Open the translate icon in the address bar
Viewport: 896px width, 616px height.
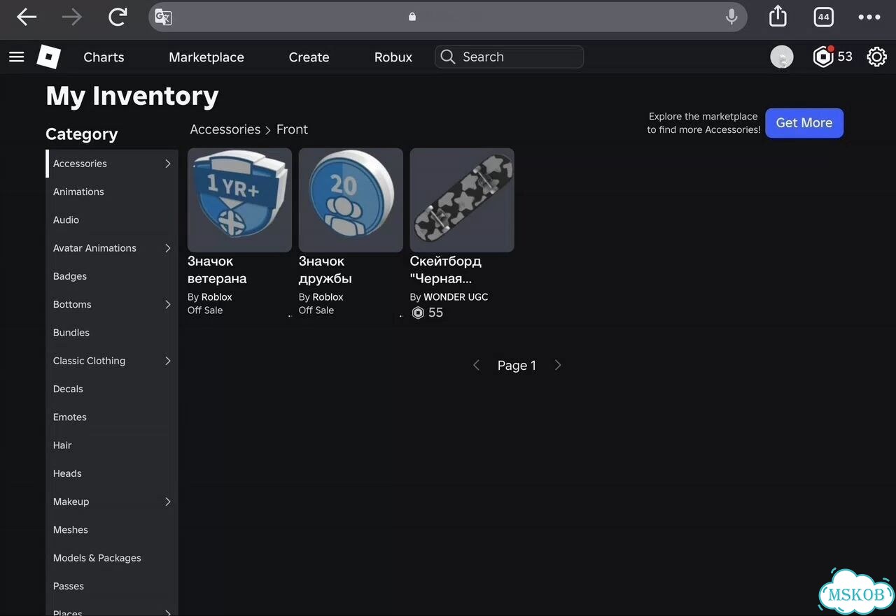163,17
